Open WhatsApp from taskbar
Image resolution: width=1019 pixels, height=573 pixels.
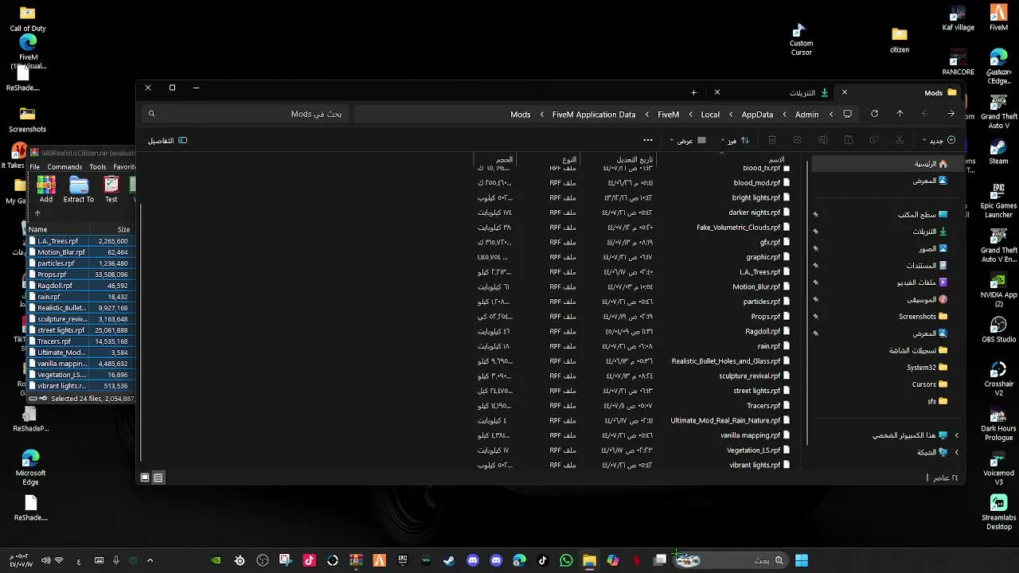pyautogui.click(x=566, y=560)
